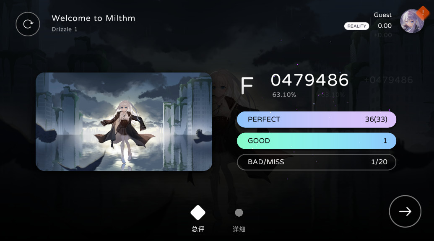Click the BAD/MISS count bar
434x241 pixels.
coord(316,162)
